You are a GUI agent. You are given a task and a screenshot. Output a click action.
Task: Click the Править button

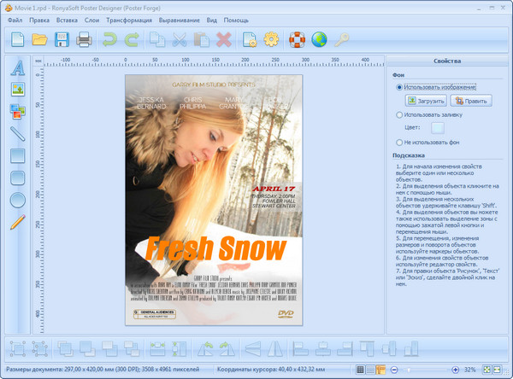[471, 101]
